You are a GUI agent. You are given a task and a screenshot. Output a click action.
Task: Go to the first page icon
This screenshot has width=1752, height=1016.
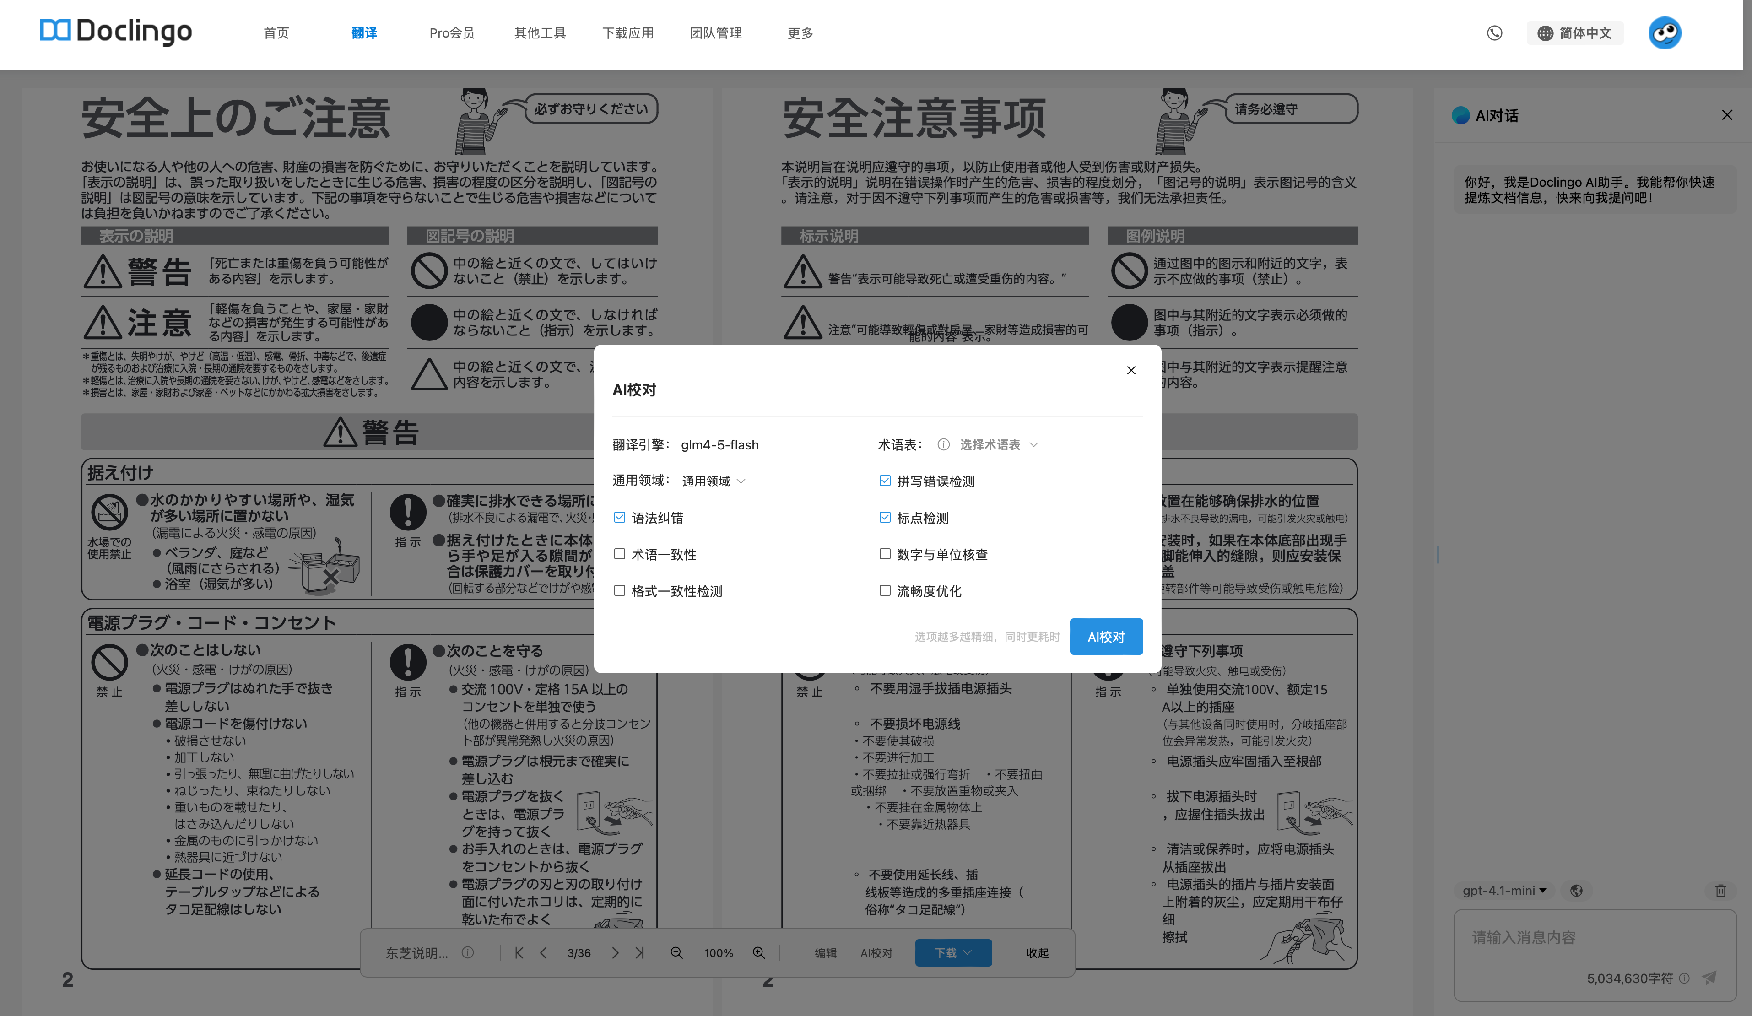pyautogui.click(x=519, y=953)
